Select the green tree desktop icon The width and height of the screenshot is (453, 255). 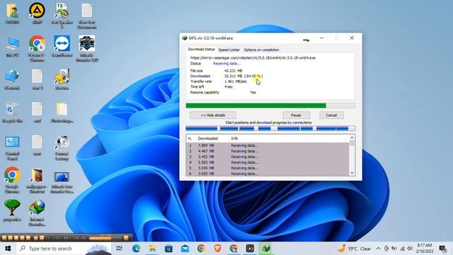click(12, 210)
